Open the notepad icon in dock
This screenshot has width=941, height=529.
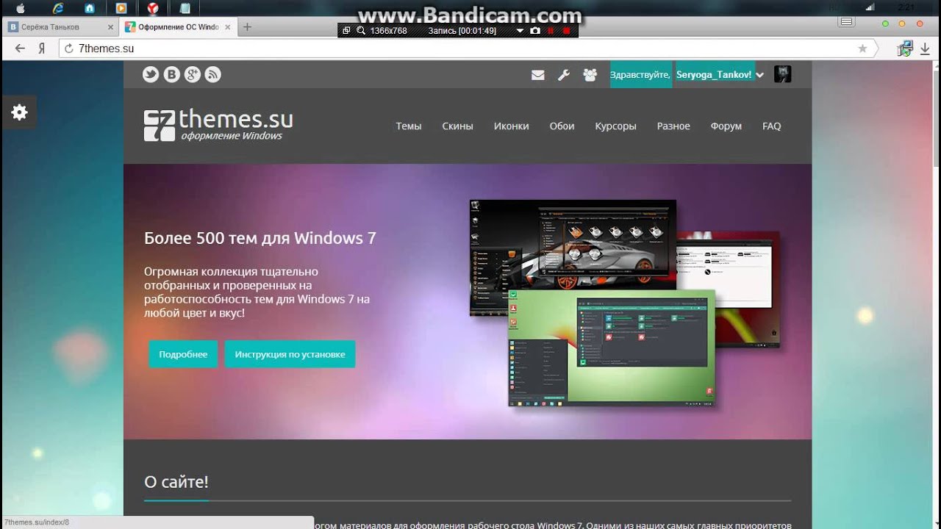[185, 8]
